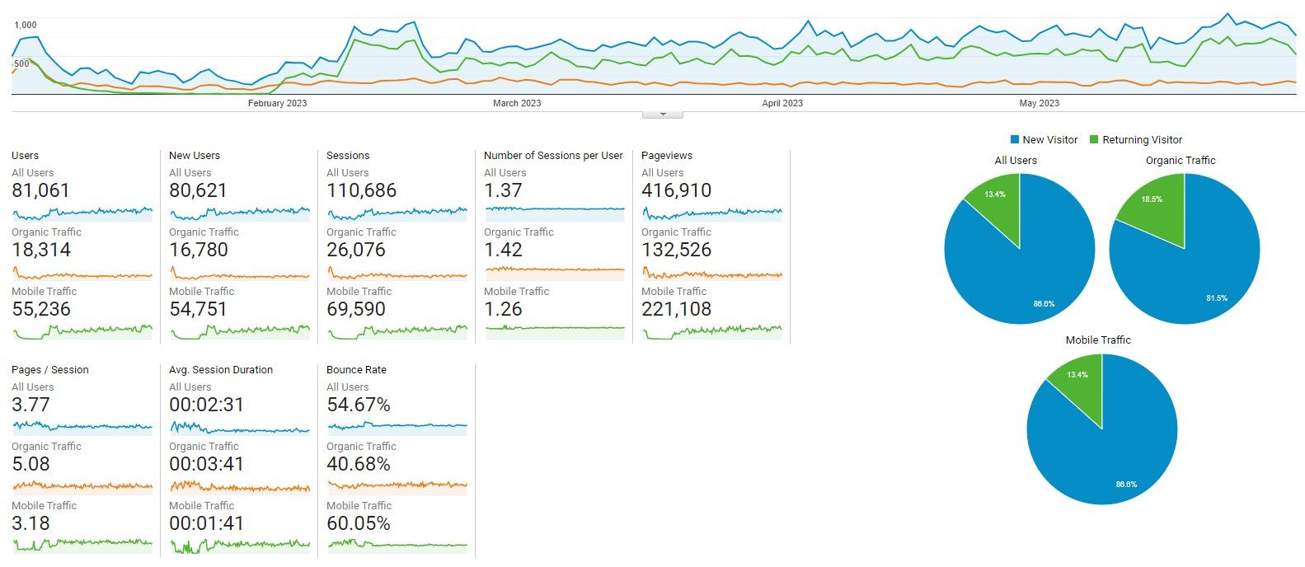Select the Pageviews metric heading
Viewport: 1305px width, 567px height.
click(667, 156)
